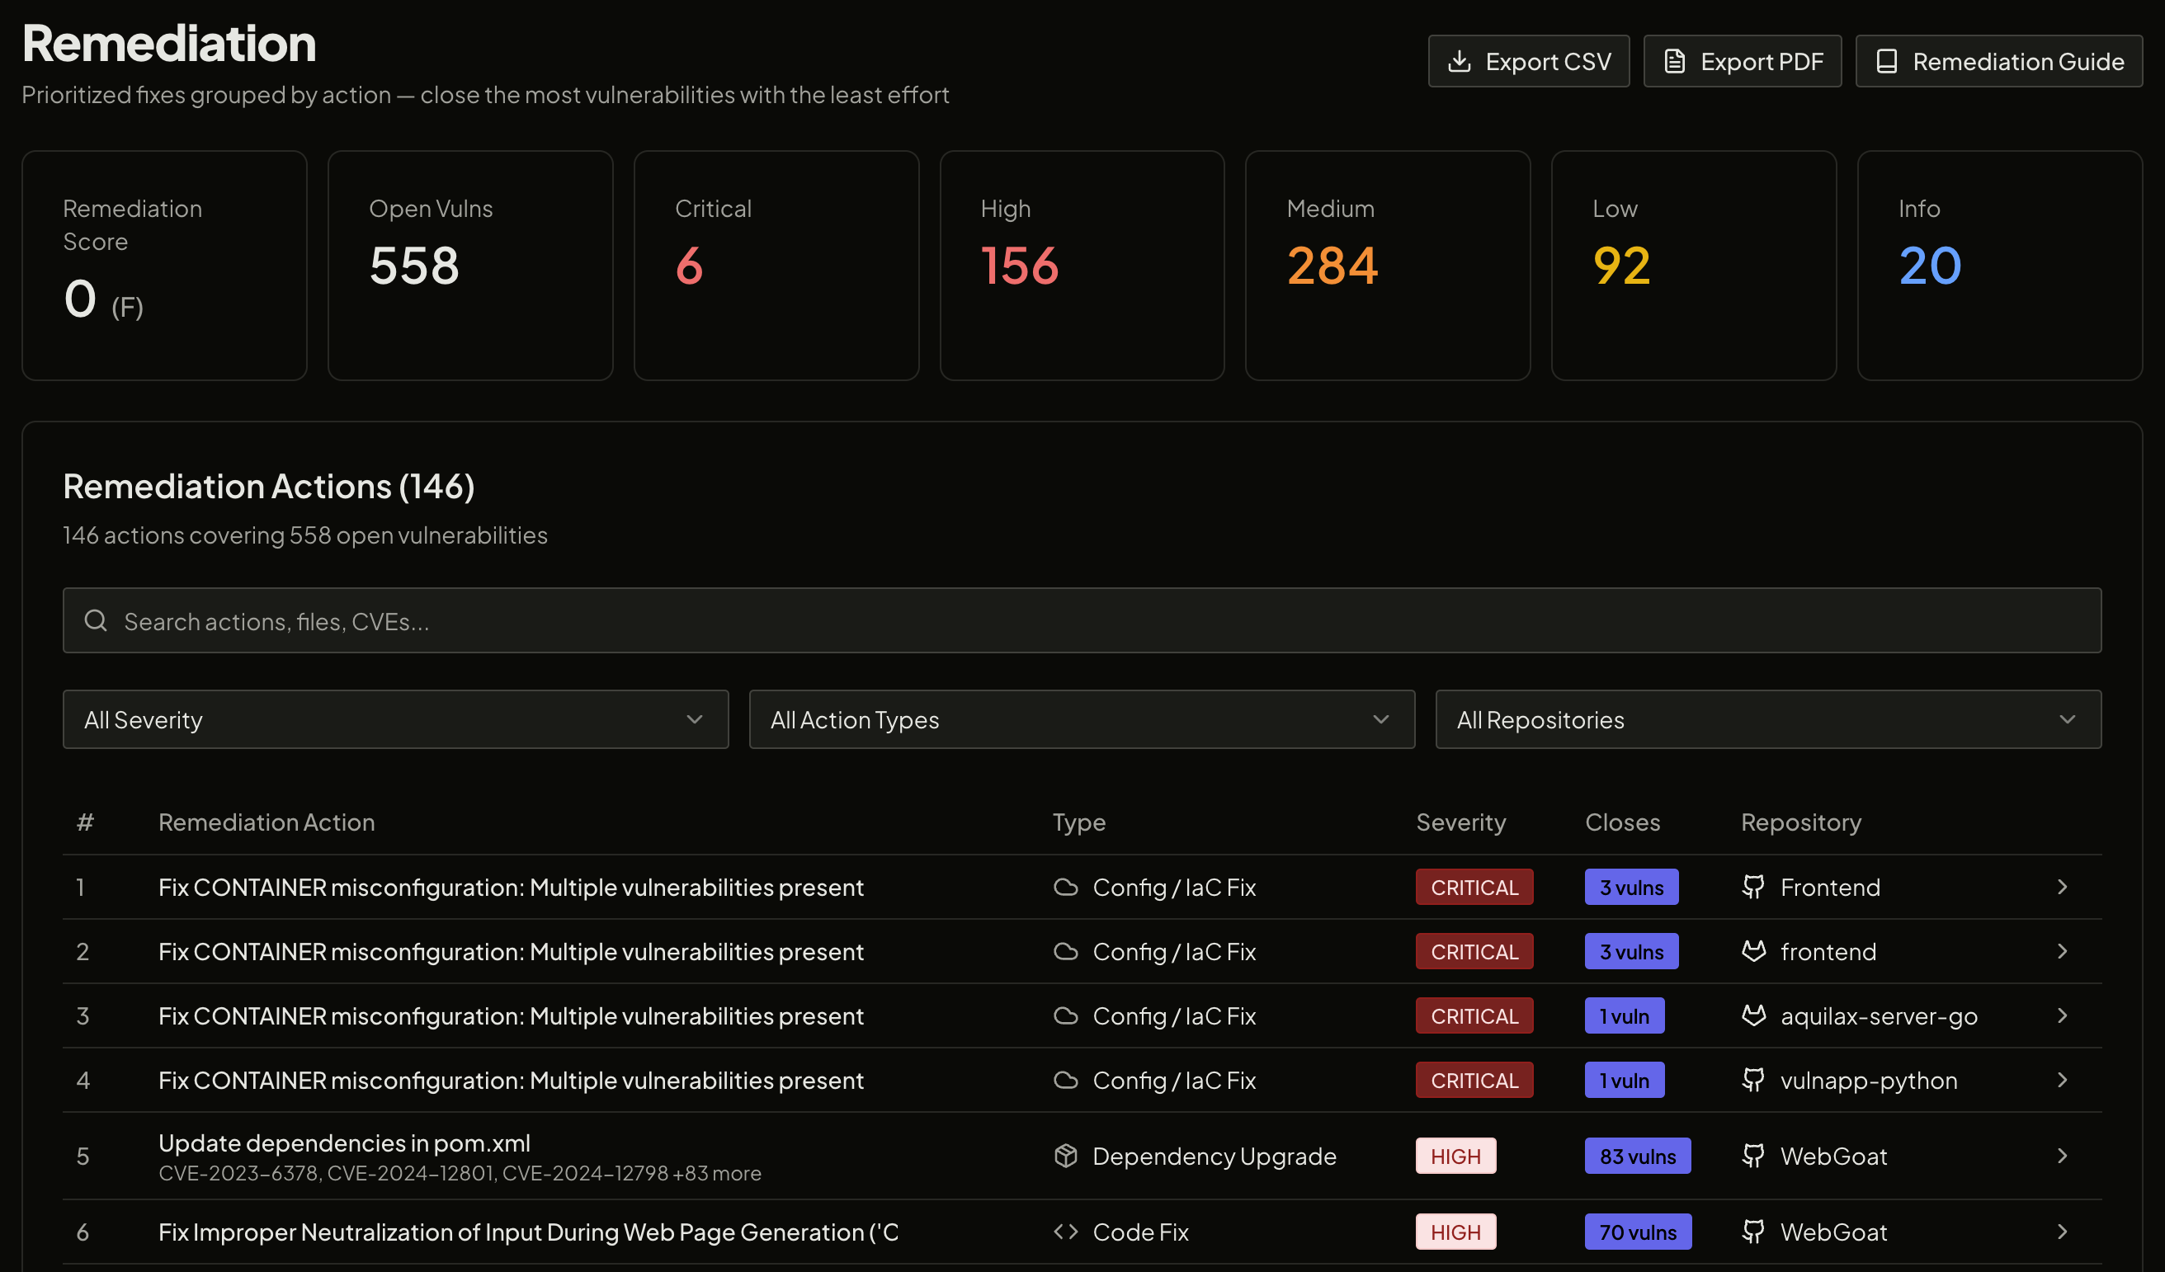Select the Open Vulns card

pyautogui.click(x=470, y=266)
